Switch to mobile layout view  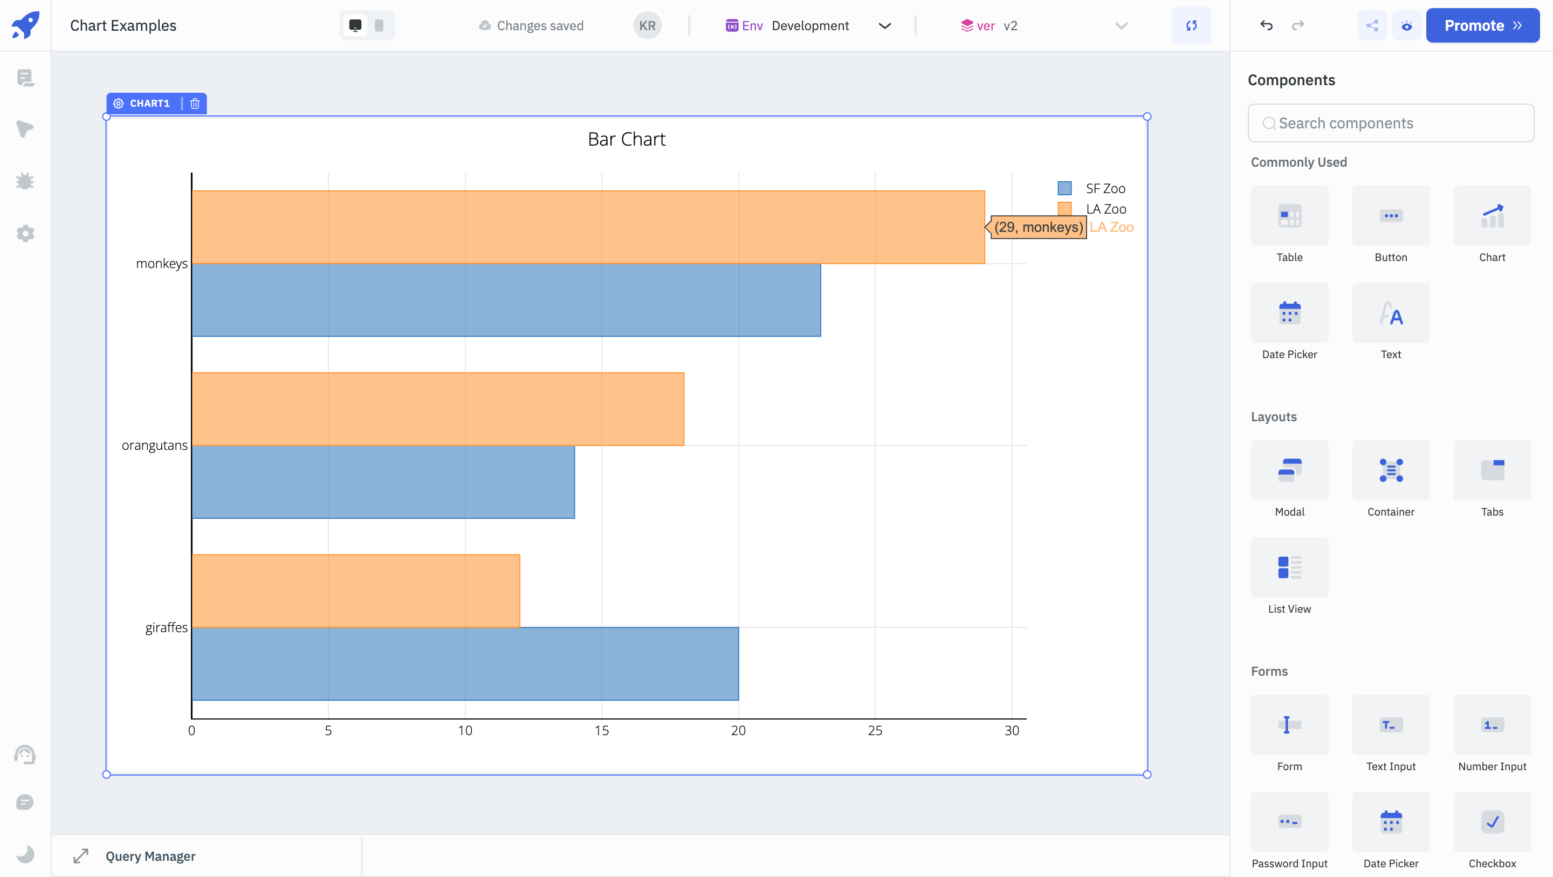click(379, 25)
